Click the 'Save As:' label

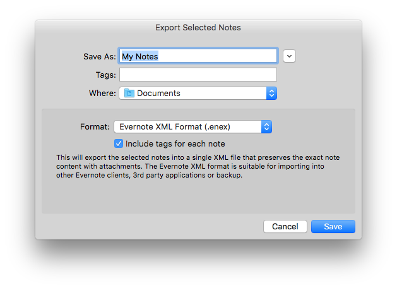100,56
